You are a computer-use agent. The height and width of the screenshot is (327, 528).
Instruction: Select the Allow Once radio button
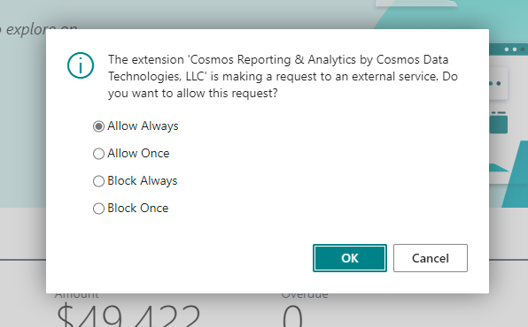[98, 154]
